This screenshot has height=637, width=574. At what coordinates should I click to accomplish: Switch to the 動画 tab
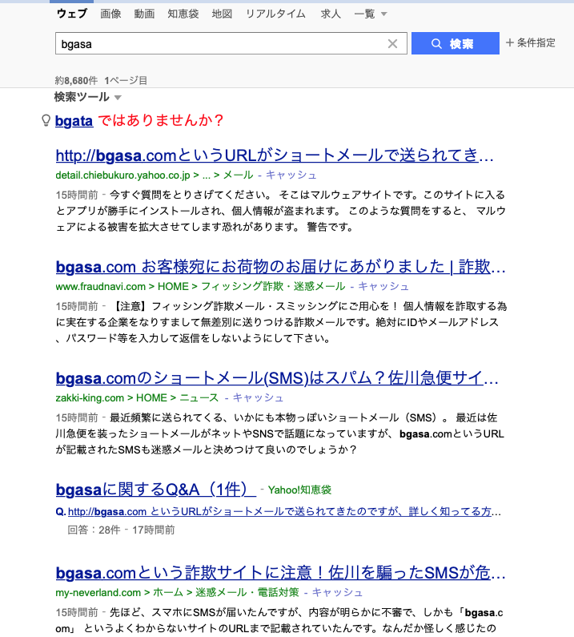(x=144, y=14)
